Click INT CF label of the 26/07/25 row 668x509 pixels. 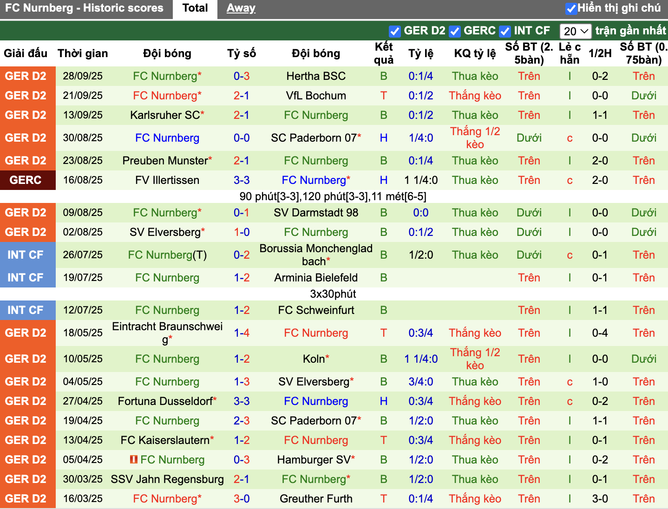point(26,255)
